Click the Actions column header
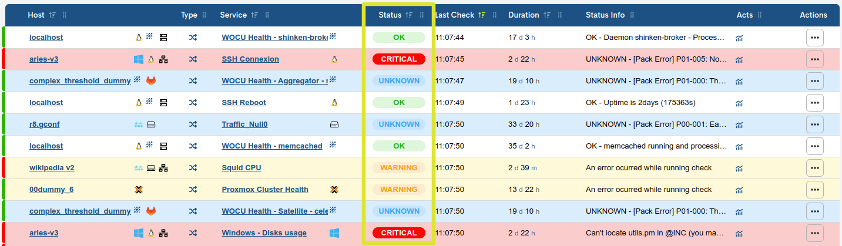Viewport: 842px width, 246px height. tap(813, 15)
